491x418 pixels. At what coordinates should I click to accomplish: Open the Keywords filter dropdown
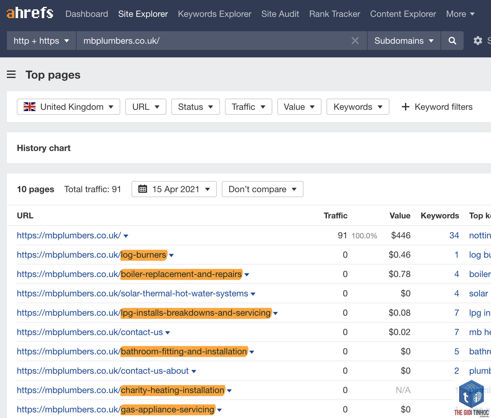coord(358,107)
